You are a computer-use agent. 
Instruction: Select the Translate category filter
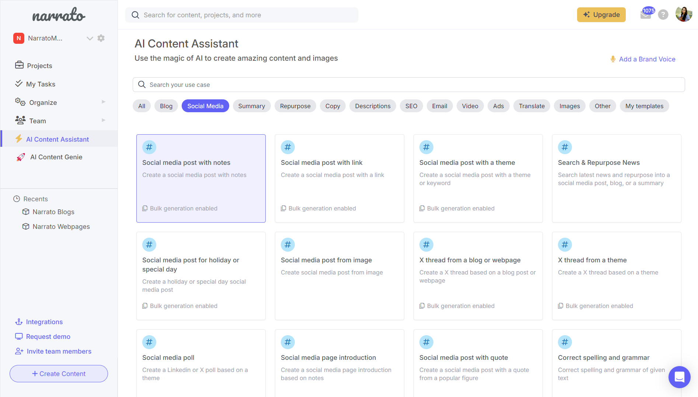[x=532, y=106]
